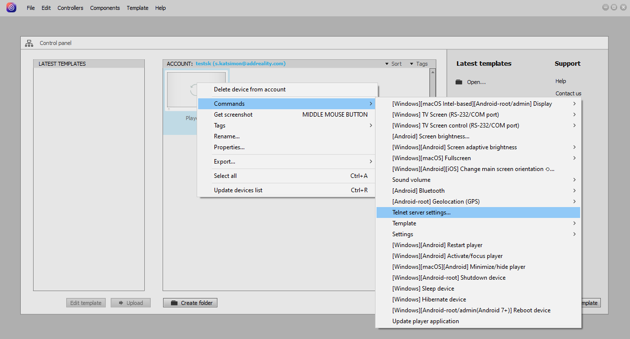Viewport: 630px width, 339px height.
Task: Click the Support heading text
Action: click(568, 64)
